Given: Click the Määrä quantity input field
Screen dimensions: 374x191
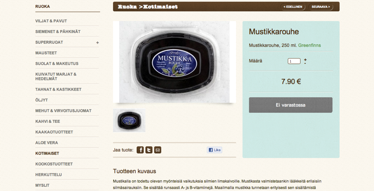Looking at the screenshot, I should 294,61.
